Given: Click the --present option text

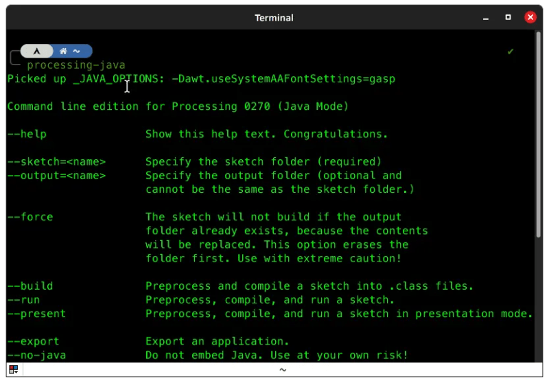Looking at the screenshot, I should click(37, 314).
